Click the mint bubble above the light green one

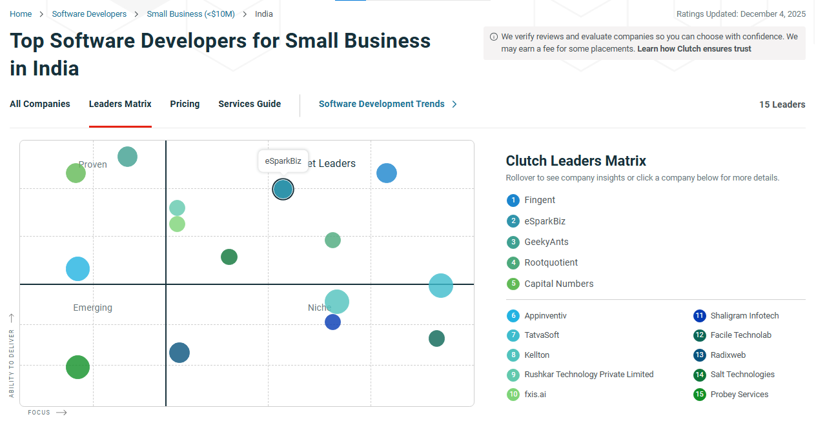[x=177, y=208]
